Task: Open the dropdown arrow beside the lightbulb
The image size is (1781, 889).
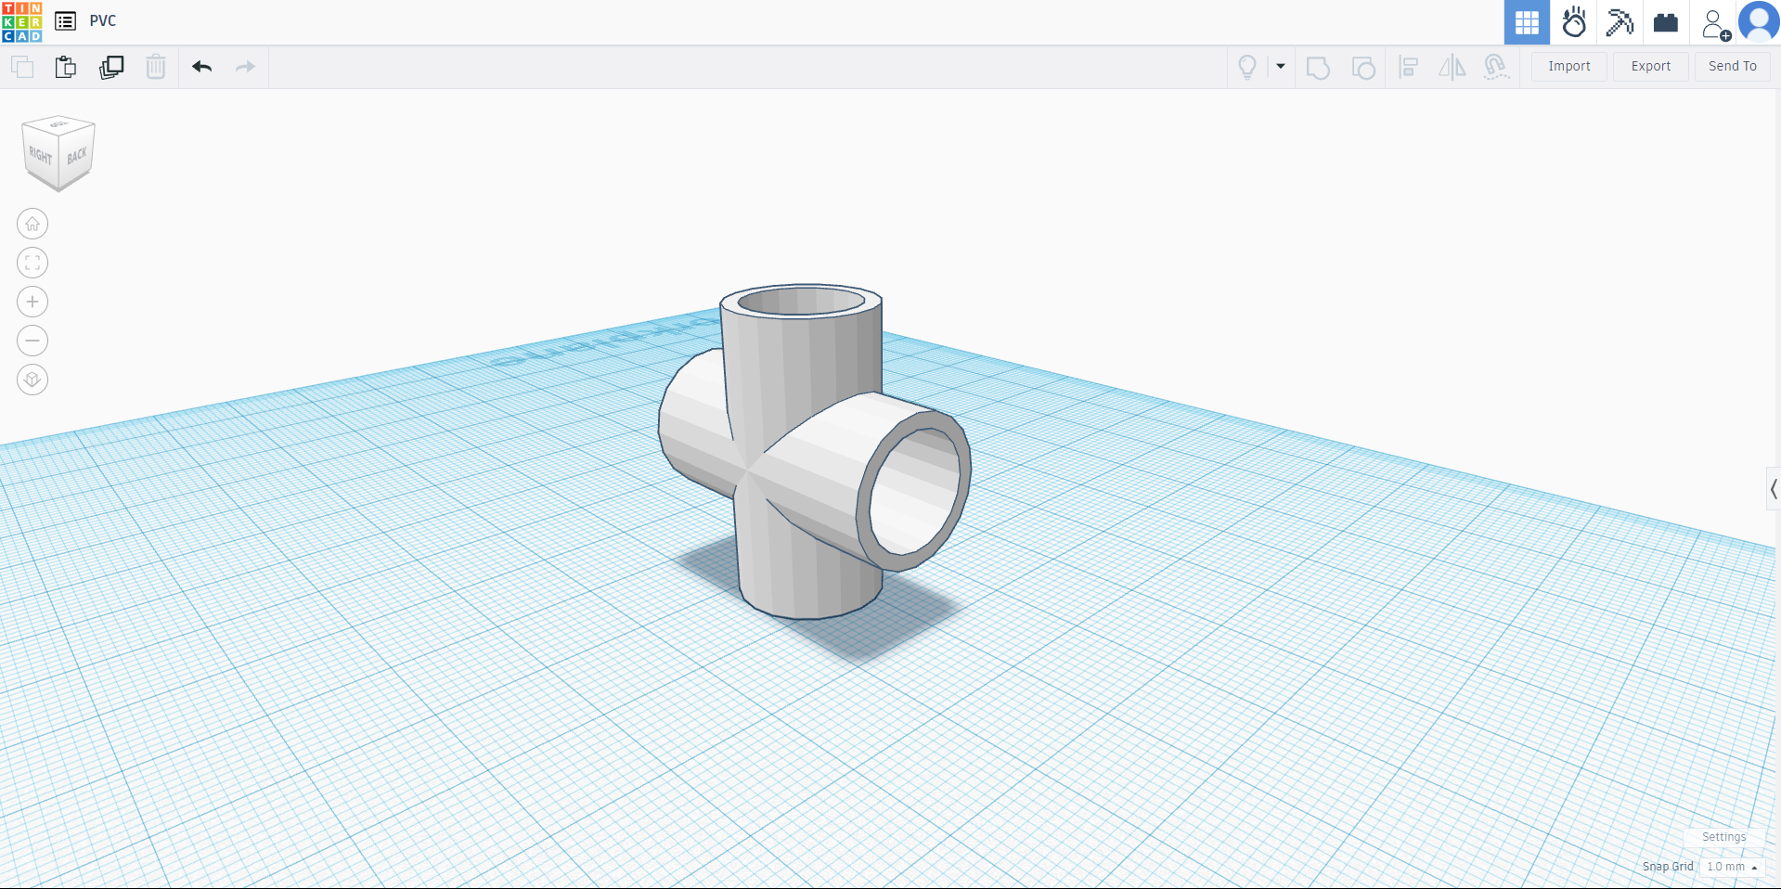Action: (x=1281, y=67)
